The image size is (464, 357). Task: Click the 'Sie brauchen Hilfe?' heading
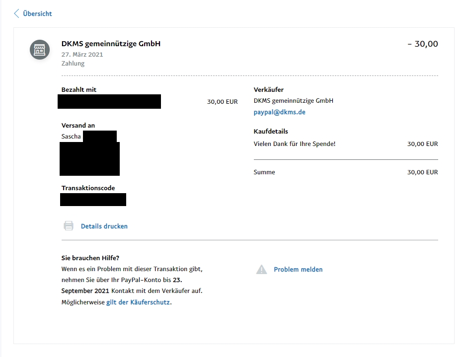pos(90,258)
